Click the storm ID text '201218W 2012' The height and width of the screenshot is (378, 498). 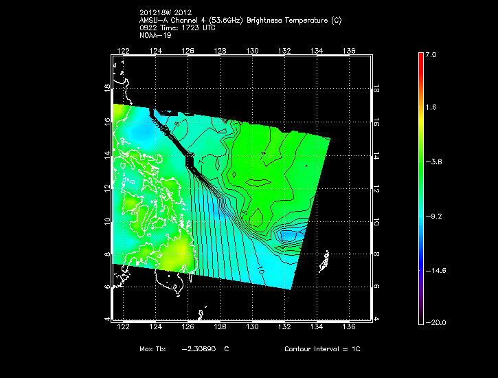coord(166,12)
